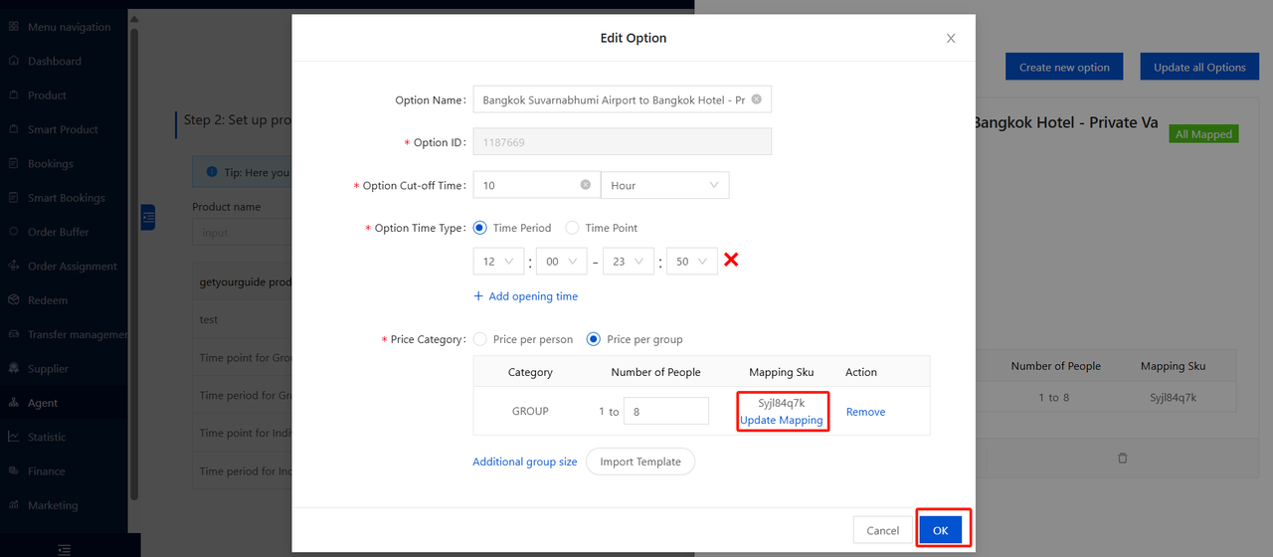Select the Time Point radio button

tap(572, 228)
